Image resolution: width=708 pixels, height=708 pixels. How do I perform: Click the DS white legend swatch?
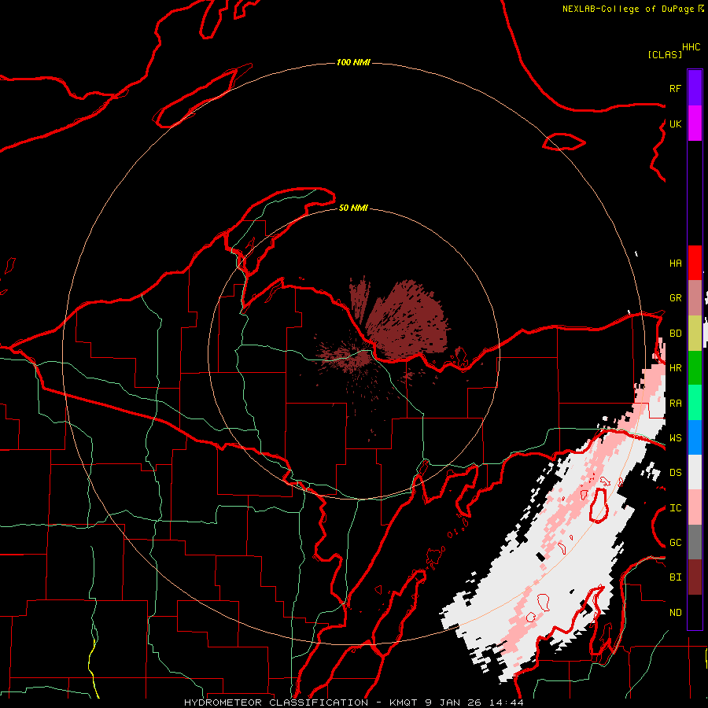click(x=695, y=472)
